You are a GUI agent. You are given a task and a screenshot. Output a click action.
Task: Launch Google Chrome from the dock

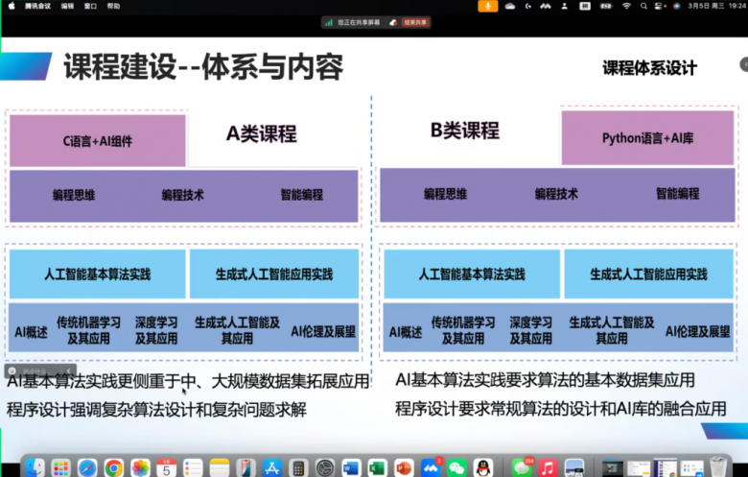click(x=114, y=467)
